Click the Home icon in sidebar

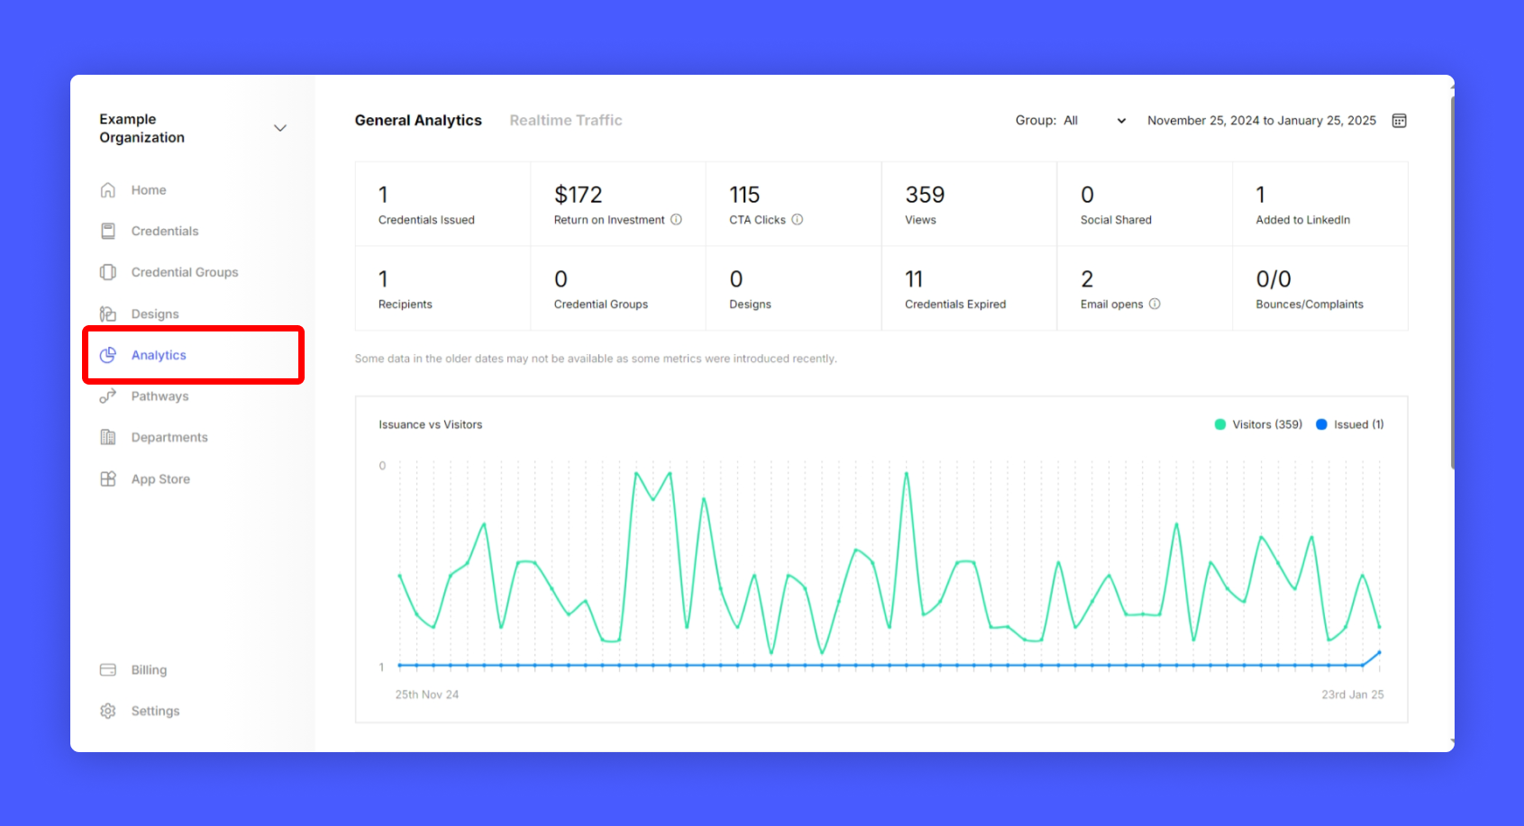click(108, 190)
